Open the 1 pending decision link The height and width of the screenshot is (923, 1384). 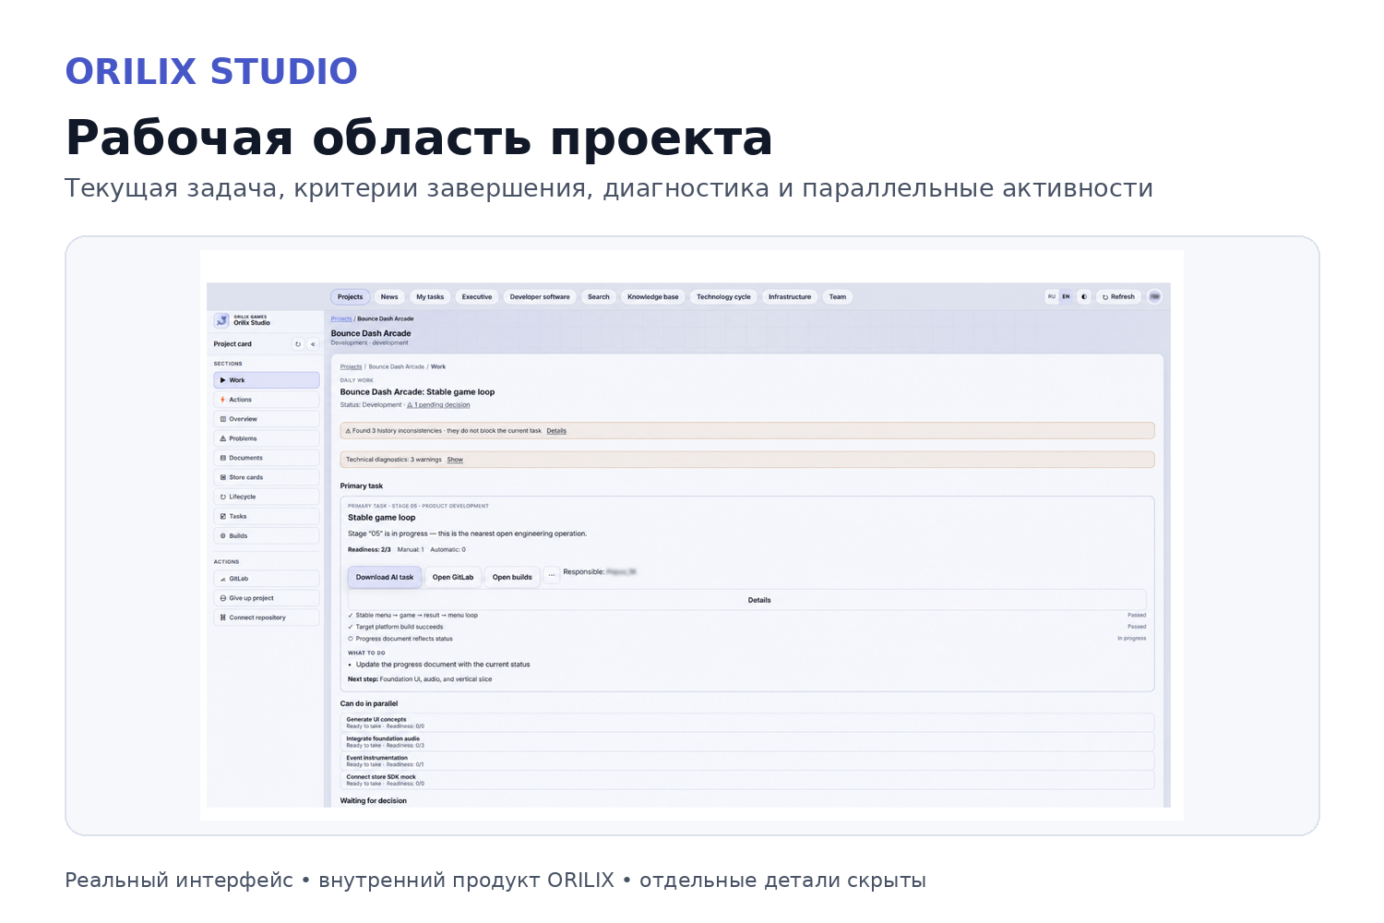click(439, 405)
